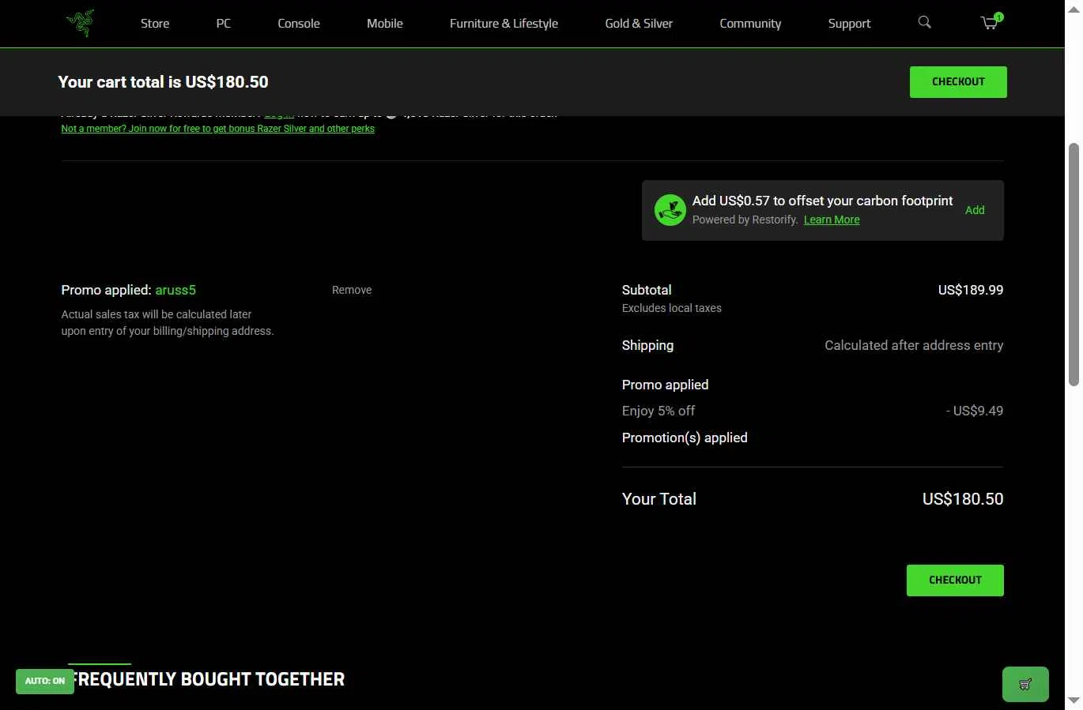Image resolution: width=1083 pixels, height=710 pixels.
Task: Open the PC menu
Action: tap(224, 24)
